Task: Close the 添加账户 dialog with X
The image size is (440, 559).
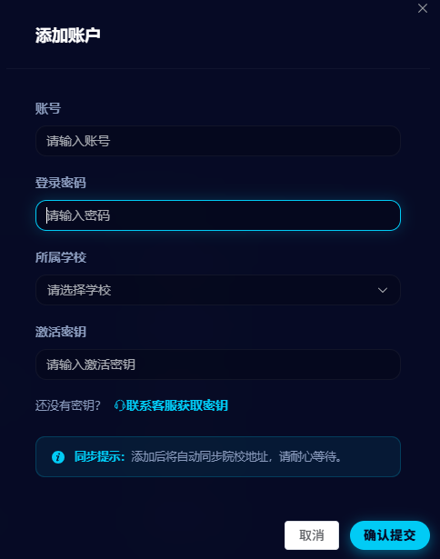Action: point(423,8)
